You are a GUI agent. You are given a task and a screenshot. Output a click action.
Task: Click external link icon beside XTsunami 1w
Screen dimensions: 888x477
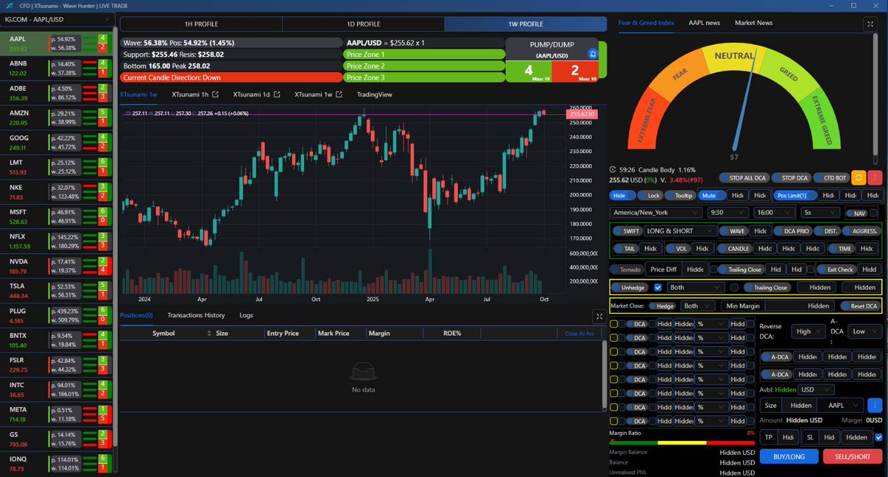tap(338, 95)
